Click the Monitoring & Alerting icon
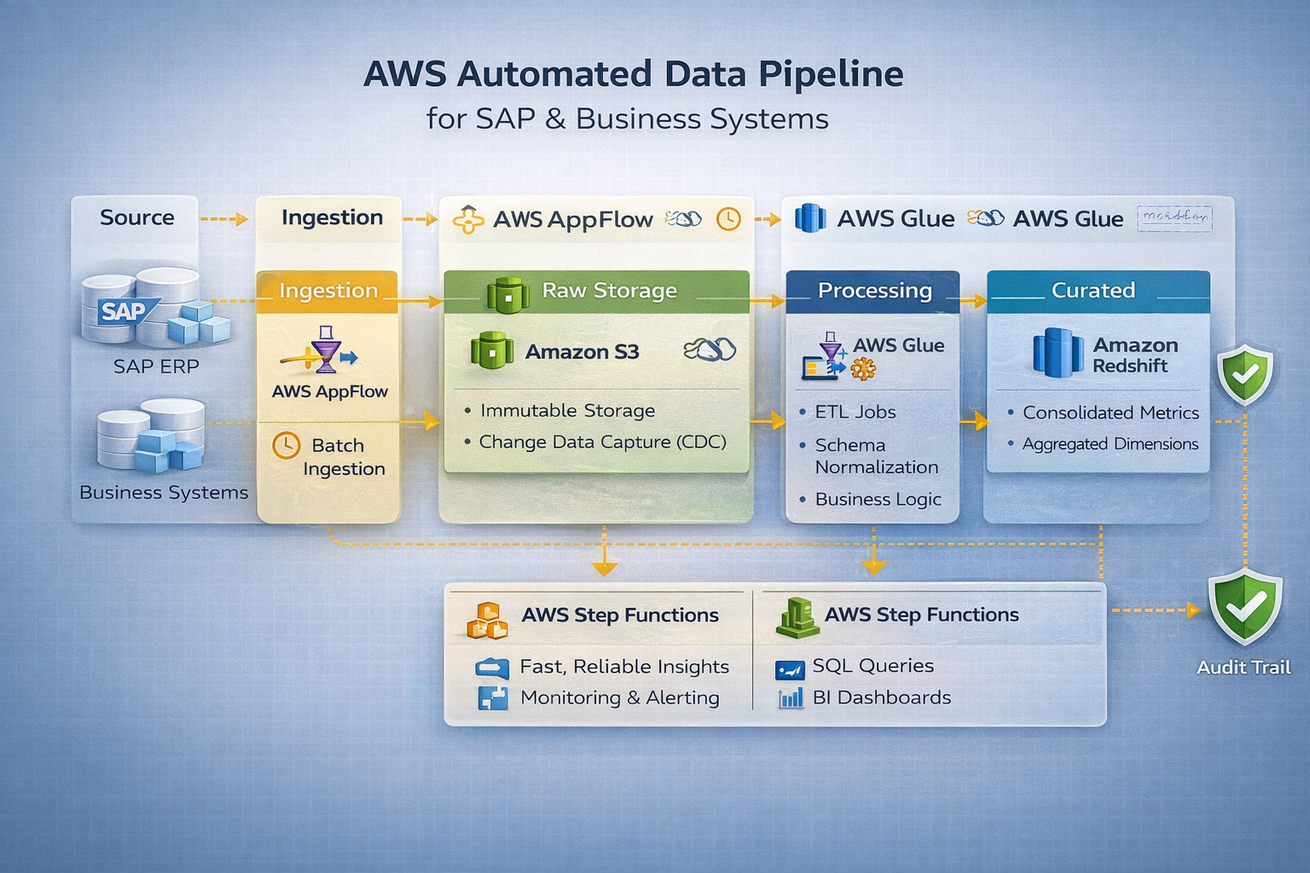Screen dimensions: 1310x873 [492, 698]
